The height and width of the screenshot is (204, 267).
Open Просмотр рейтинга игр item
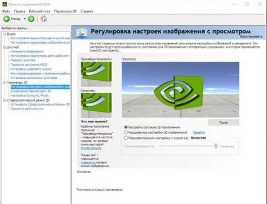pyautogui.click(x=27, y=108)
